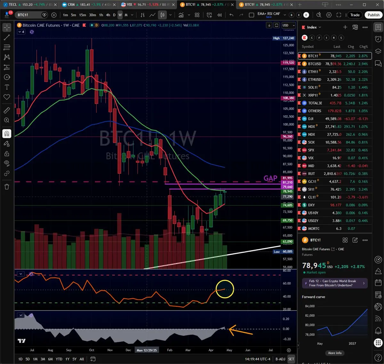Select the 1m timeframe
The image size is (384, 364).
65,15
